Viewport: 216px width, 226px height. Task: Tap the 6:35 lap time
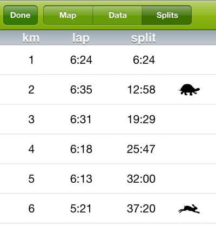81,90
